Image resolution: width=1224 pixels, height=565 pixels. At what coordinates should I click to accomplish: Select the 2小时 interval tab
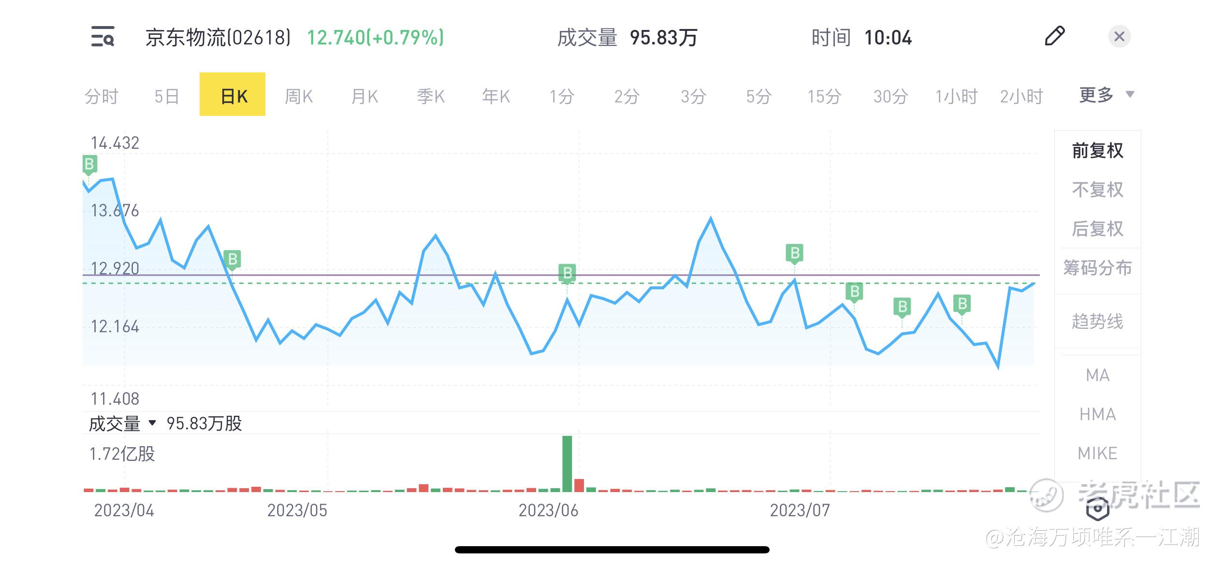click(1021, 96)
